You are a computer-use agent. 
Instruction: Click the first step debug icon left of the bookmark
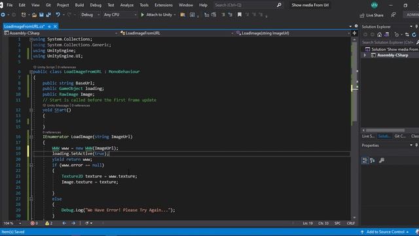pos(207,14)
